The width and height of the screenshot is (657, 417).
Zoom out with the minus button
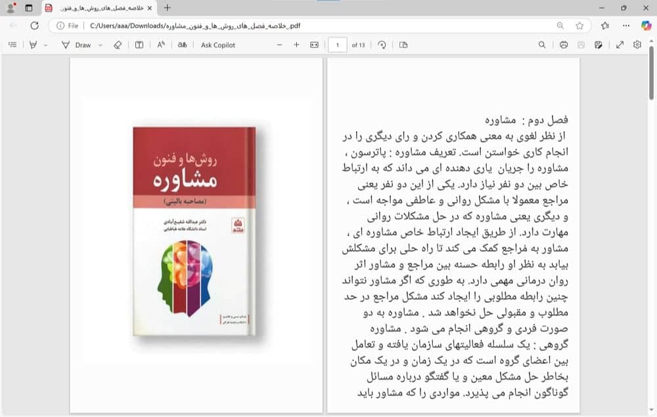pyautogui.click(x=279, y=45)
